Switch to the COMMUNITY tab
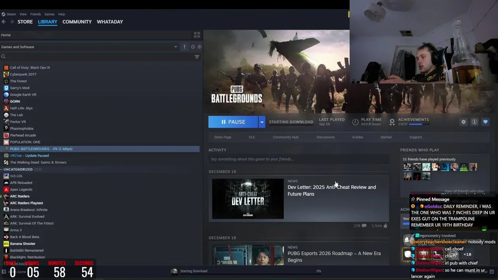Image resolution: width=498 pixels, height=280 pixels. (x=77, y=22)
